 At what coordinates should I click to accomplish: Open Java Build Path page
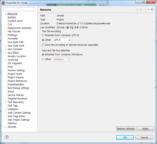click(15, 42)
